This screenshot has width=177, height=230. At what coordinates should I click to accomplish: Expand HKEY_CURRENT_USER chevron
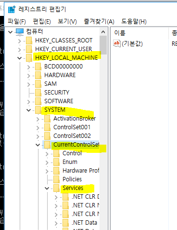(x=20, y=50)
